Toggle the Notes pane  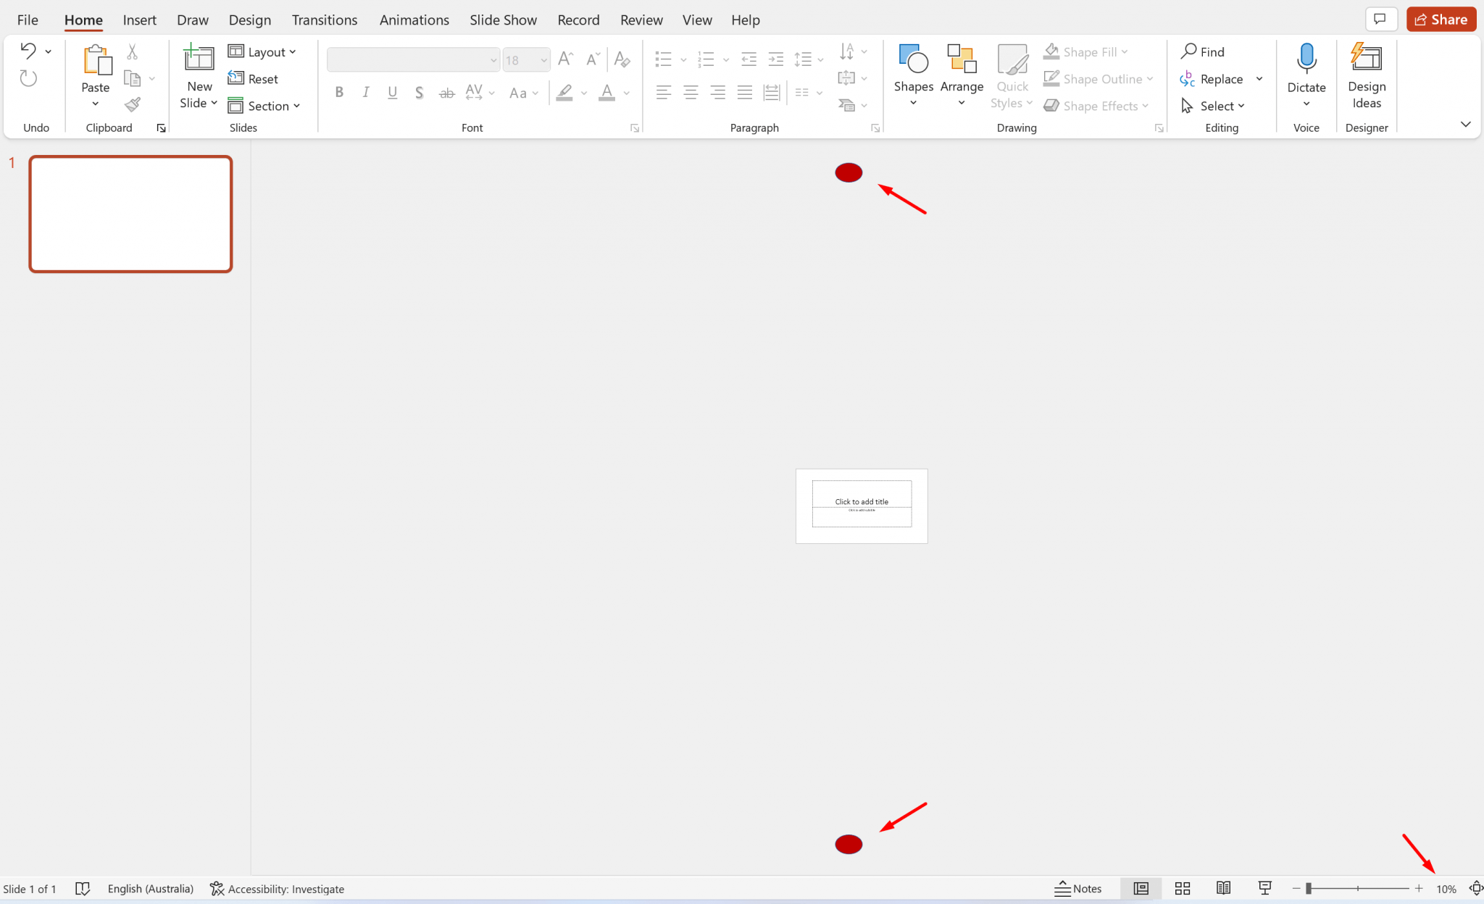click(x=1077, y=888)
